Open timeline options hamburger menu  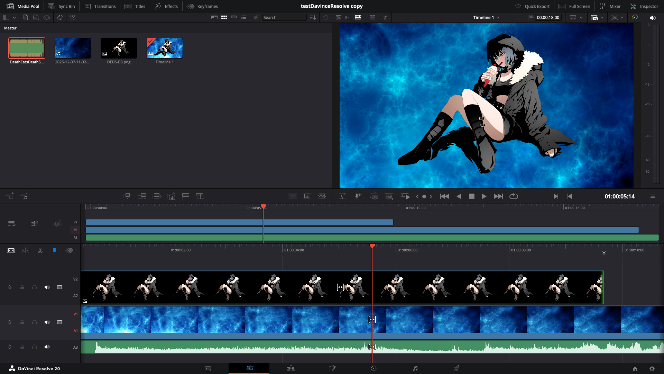pos(653,196)
